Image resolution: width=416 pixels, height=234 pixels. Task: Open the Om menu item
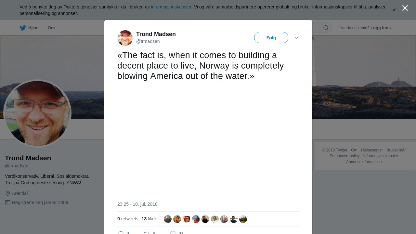[51, 28]
